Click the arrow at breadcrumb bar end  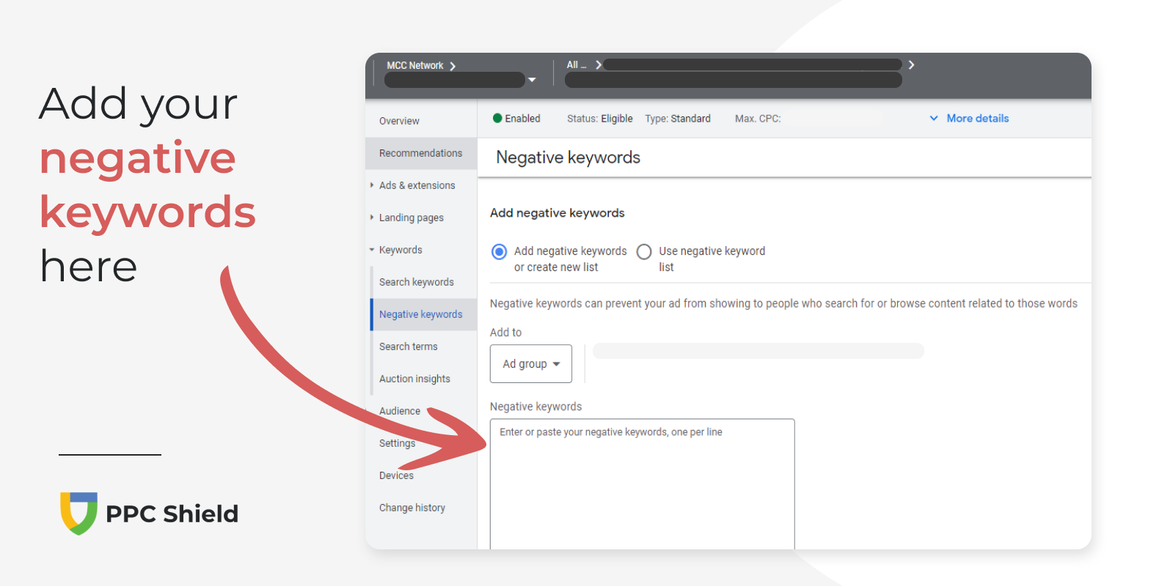(911, 65)
